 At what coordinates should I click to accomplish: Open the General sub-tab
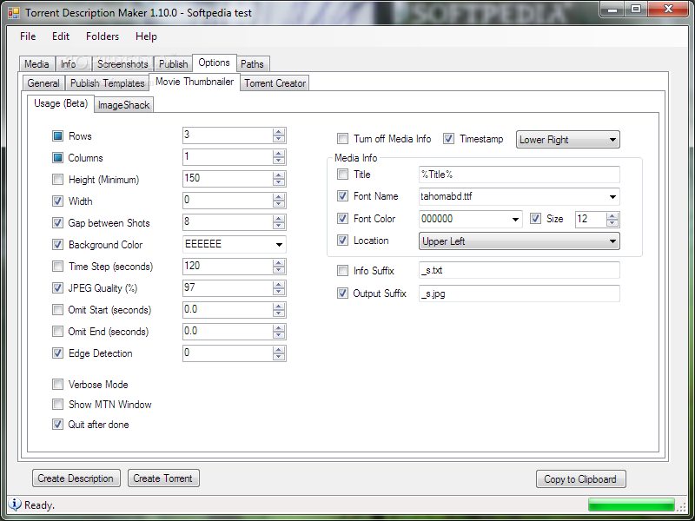pyautogui.click(x=43, y=83)
